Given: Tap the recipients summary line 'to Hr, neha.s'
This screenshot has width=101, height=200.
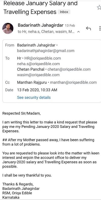Looking at the screenshot, I should (47, 32).
